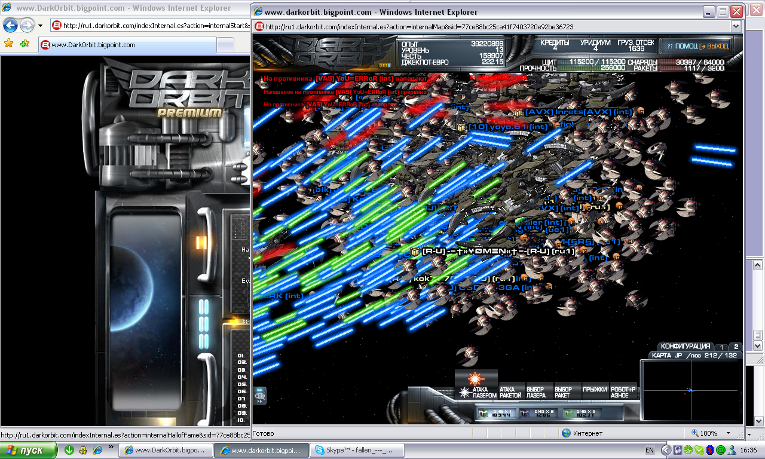Click the Forward button in background IE window
Screen dimensions: 765x459
pos(27,26)
